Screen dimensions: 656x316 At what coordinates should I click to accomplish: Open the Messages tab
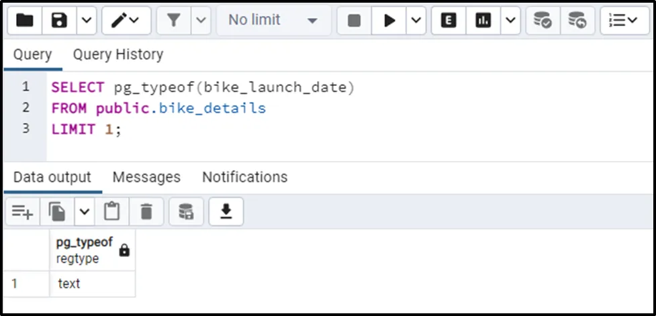point(146,177)
